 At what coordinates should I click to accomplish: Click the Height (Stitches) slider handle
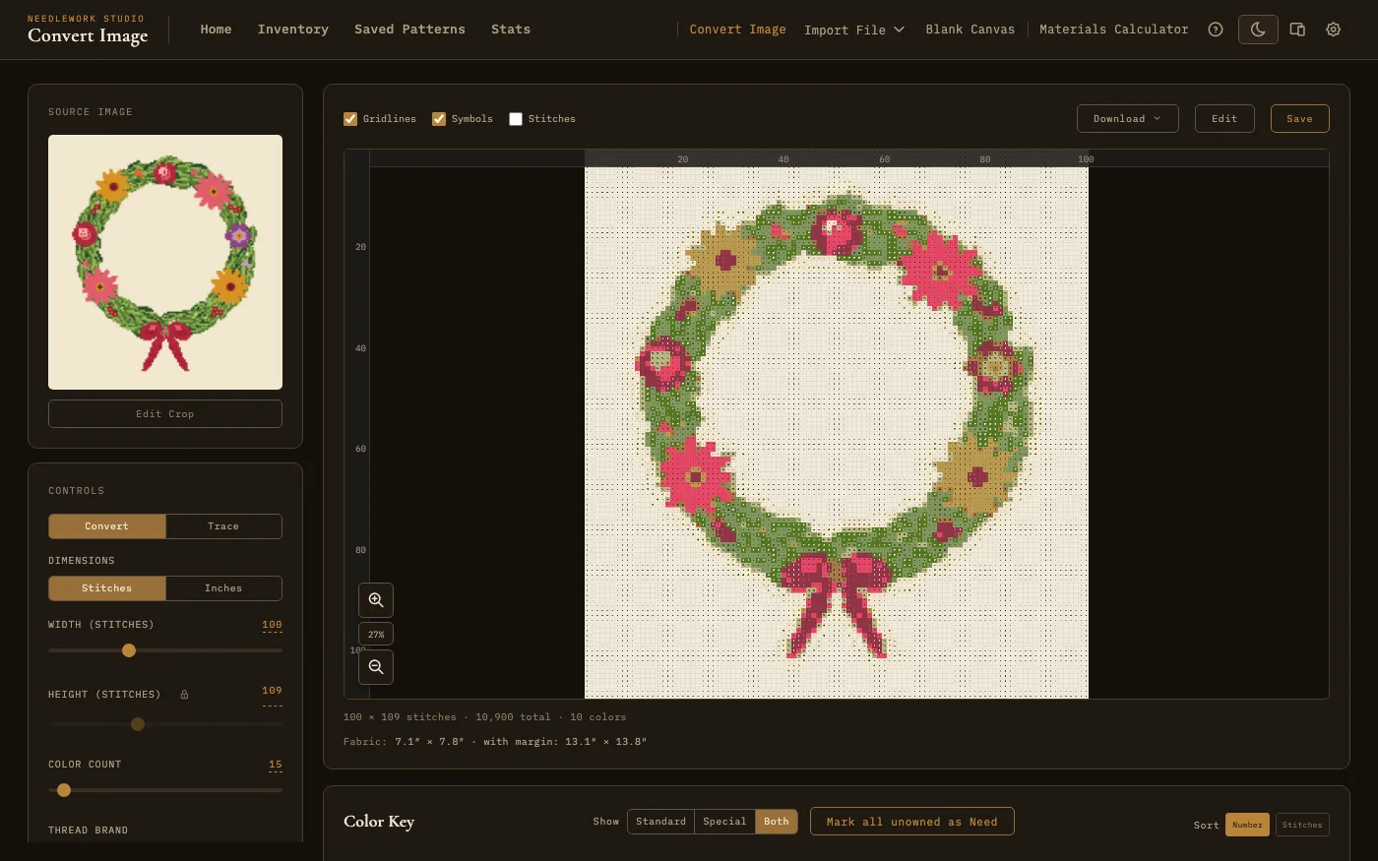coord(138,724)
